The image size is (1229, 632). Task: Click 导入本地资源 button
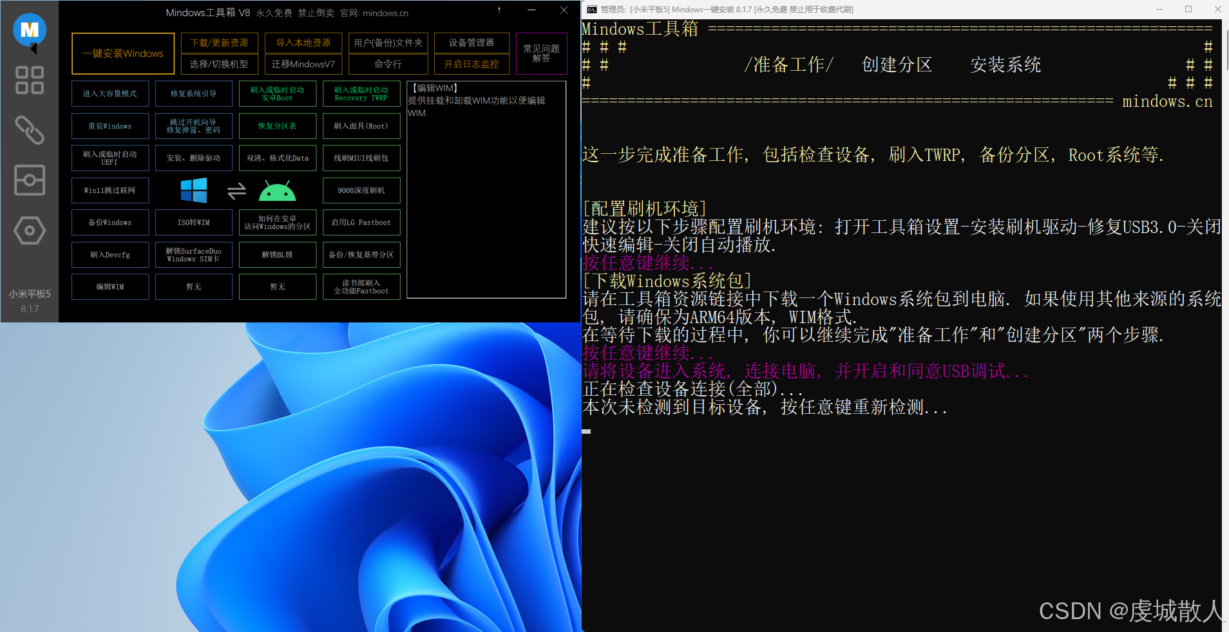(303, 42)
